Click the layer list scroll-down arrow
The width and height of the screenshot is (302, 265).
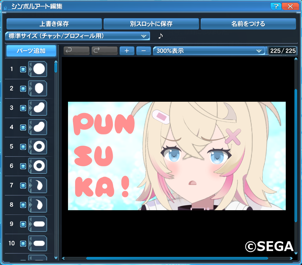56,257
